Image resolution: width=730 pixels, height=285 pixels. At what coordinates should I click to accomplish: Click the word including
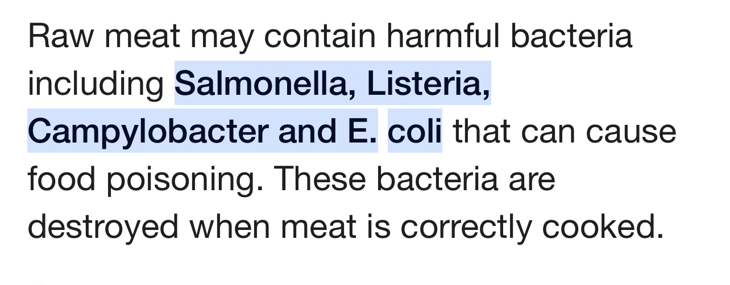click(x=96, y=84)
